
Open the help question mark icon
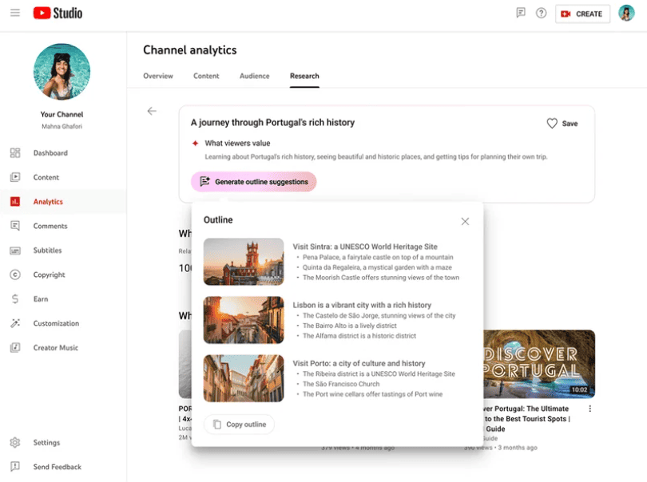pyautogui.click(x=541, y=14)
